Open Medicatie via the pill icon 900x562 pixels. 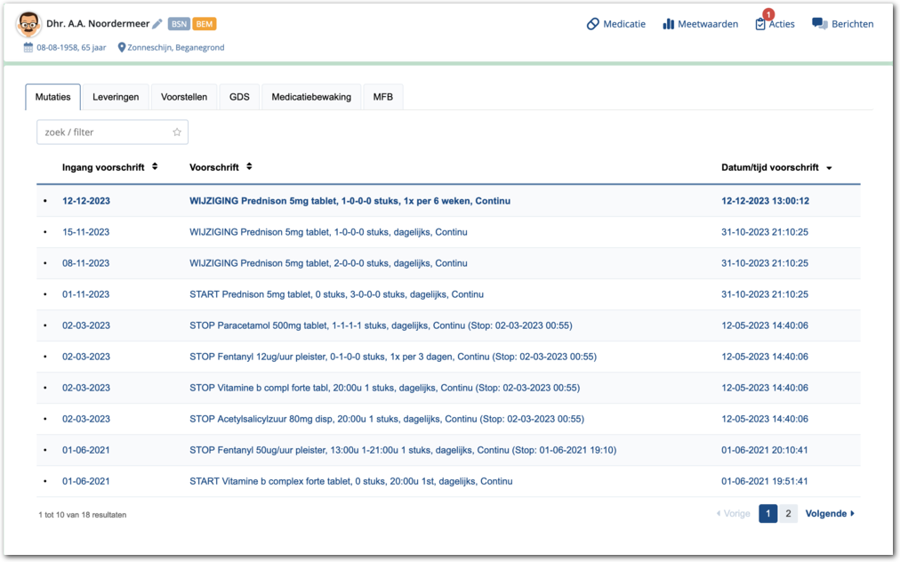tap(593, 24)
